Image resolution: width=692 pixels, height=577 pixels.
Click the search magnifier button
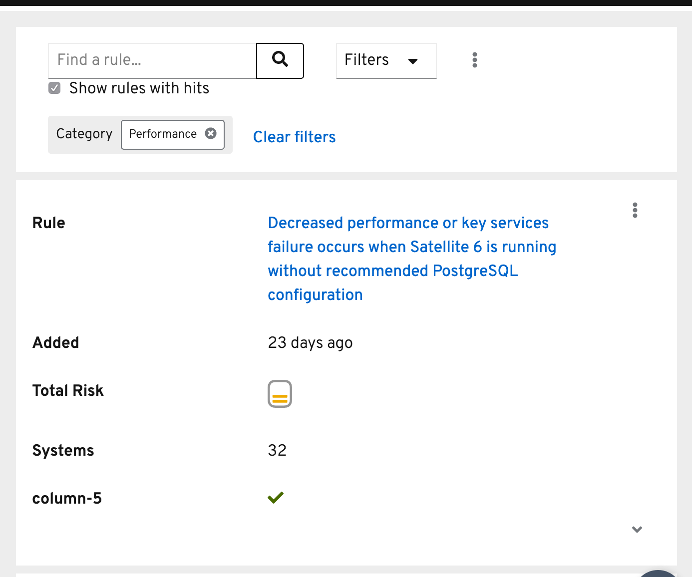point(280,60)
